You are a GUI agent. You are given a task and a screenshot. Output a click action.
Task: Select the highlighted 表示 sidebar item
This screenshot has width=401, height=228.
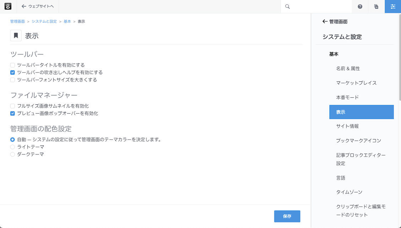361,112
